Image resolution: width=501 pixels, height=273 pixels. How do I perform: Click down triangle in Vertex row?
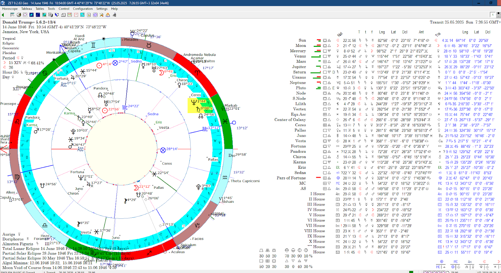(x=329, y=109)
